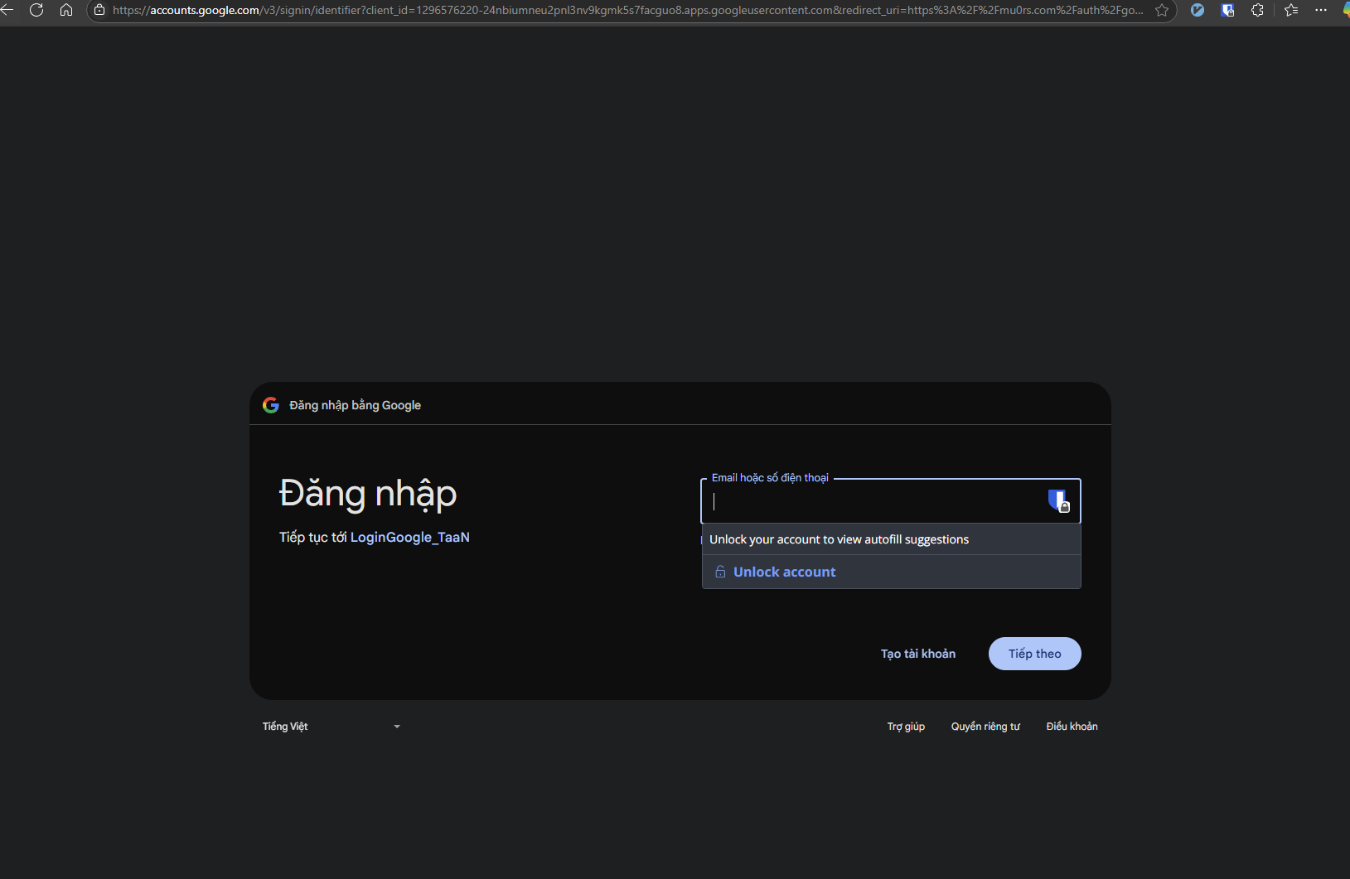Open the Bitwarden extension in the toolbar

tap(1229, 11)
